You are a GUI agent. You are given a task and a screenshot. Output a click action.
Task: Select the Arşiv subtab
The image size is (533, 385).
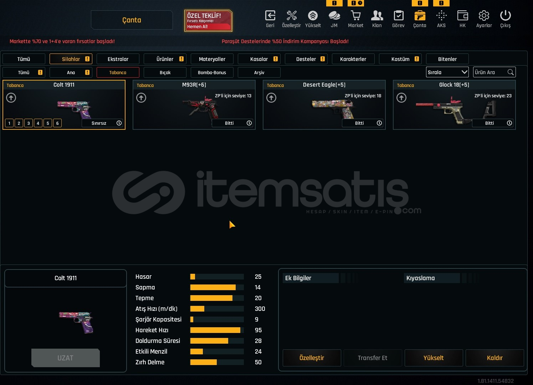coord(259,72)
